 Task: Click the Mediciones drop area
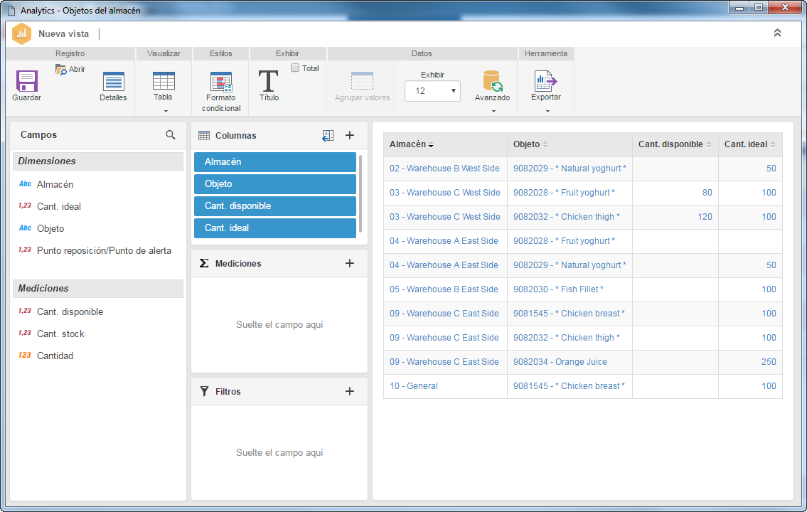point(279,325)
